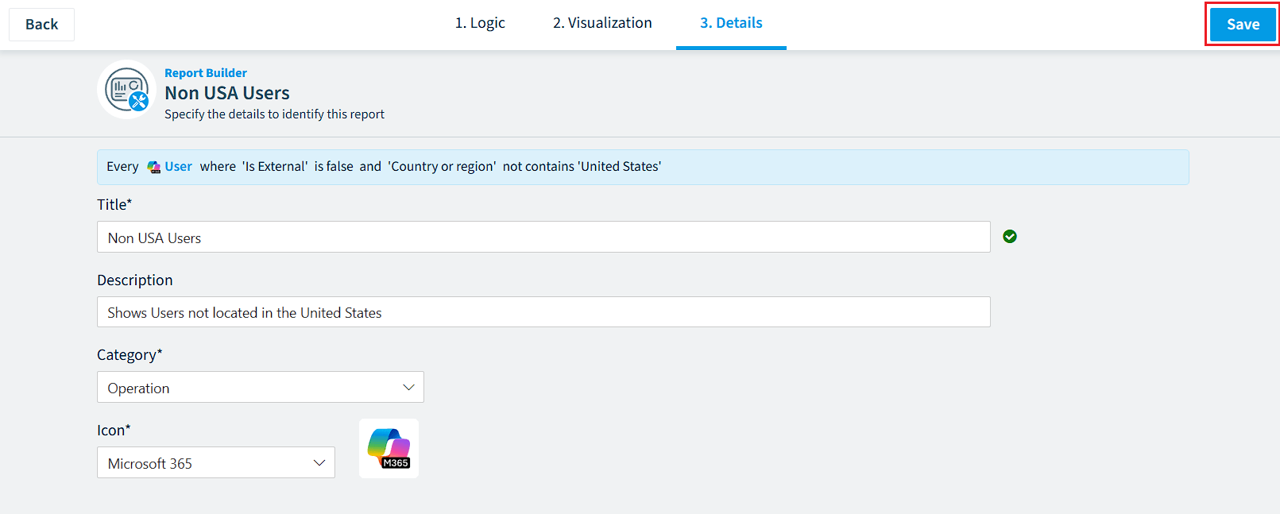Click the chevron arrow of Icon dropdown
Image resolution: width=1280 pixels, height=514 pixels.
pyautogui.click(x=319, y=463)
